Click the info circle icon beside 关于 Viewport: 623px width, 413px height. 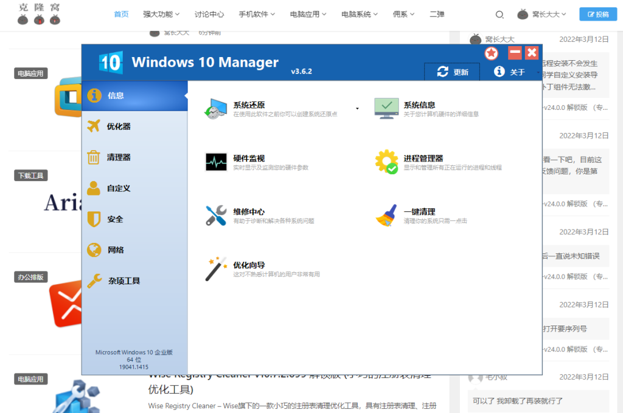pyautogui.click(x=499, y=72)
